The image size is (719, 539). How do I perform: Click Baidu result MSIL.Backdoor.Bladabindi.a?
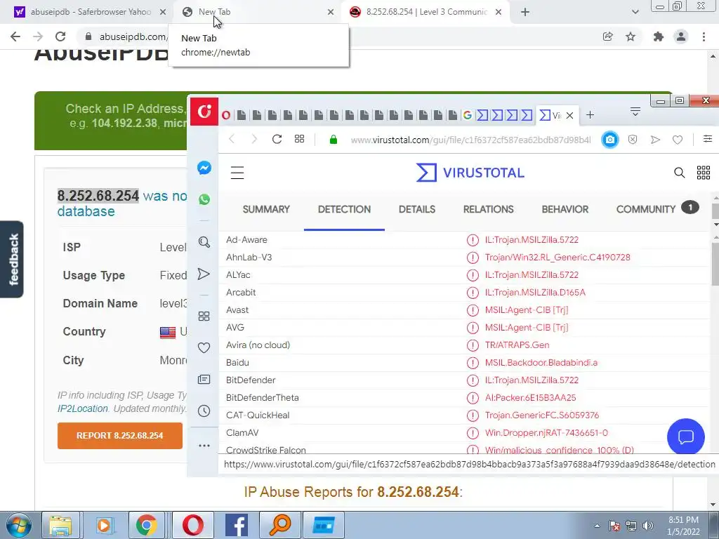[x=541, y=363]
